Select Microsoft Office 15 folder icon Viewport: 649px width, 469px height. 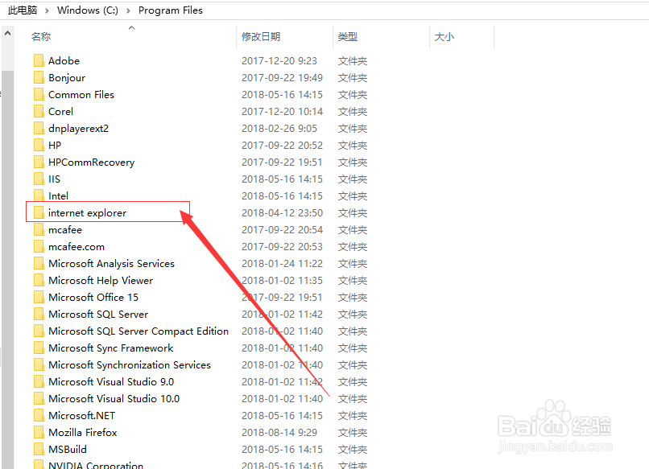[x=39, y=297]
